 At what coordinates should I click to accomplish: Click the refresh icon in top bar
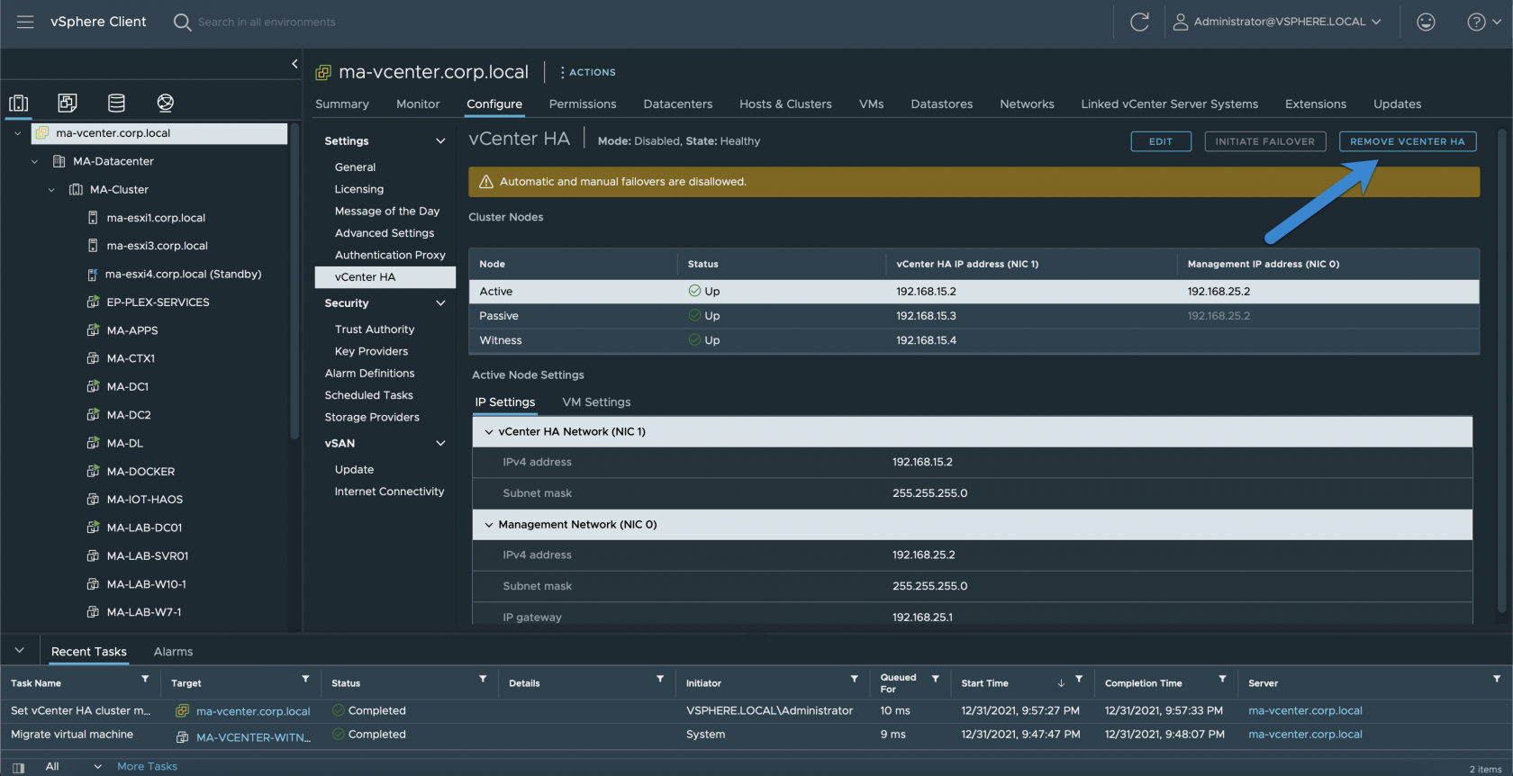[1139, 22]
